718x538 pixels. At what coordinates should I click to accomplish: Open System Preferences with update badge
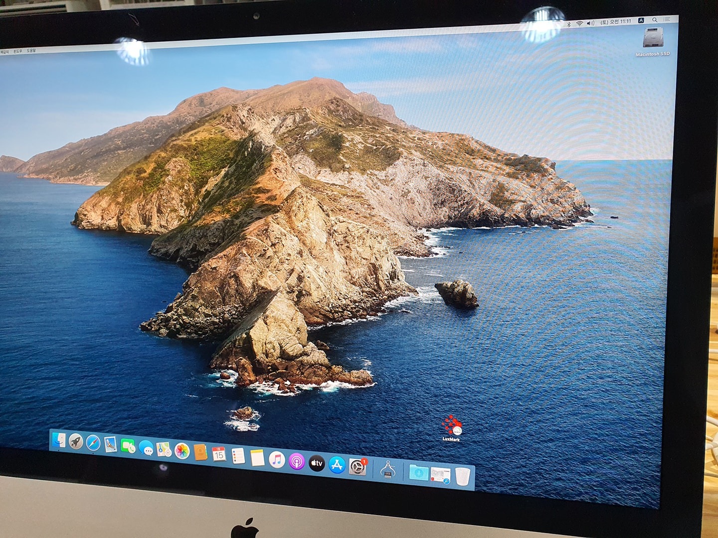(358, 467)
